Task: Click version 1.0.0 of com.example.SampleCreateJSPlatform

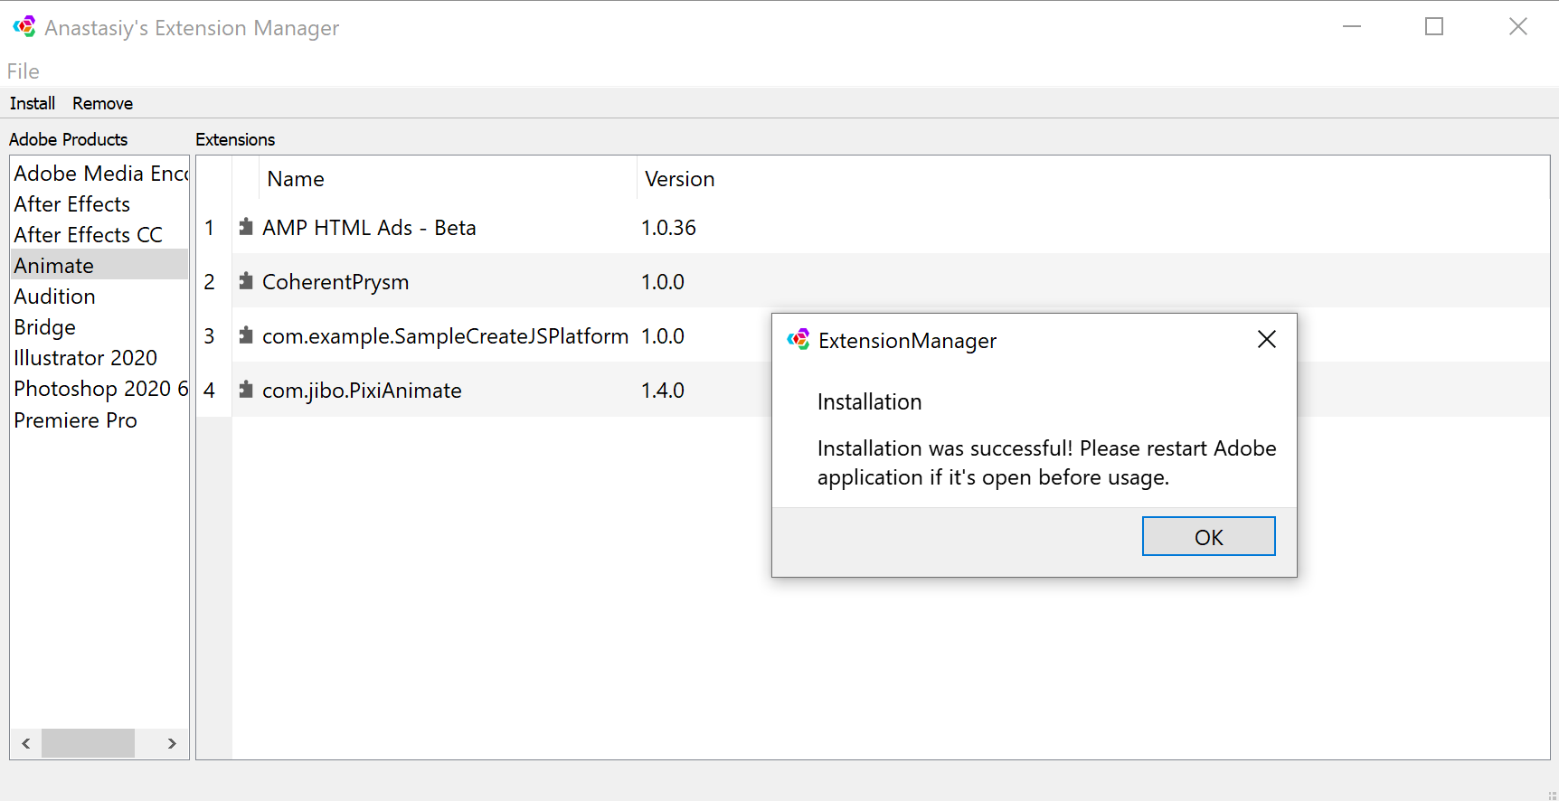Action: (663, 335)
